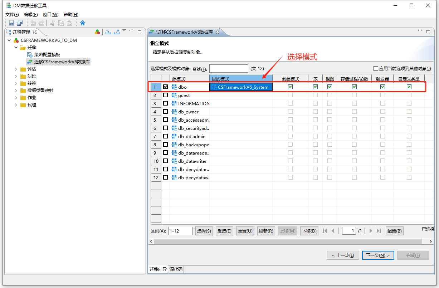The image size is (439, 288).
Task: Toggle 触发器 checkbox in dbo row
Action: tap(382, 87)
